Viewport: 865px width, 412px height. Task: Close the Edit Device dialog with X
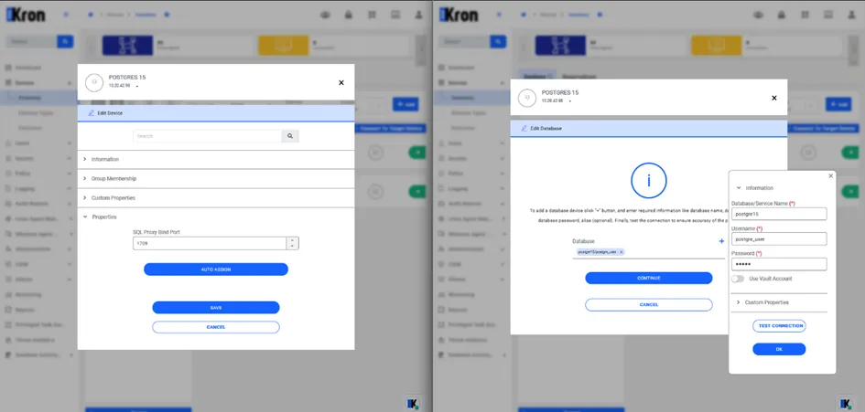[x=341, y=82]
